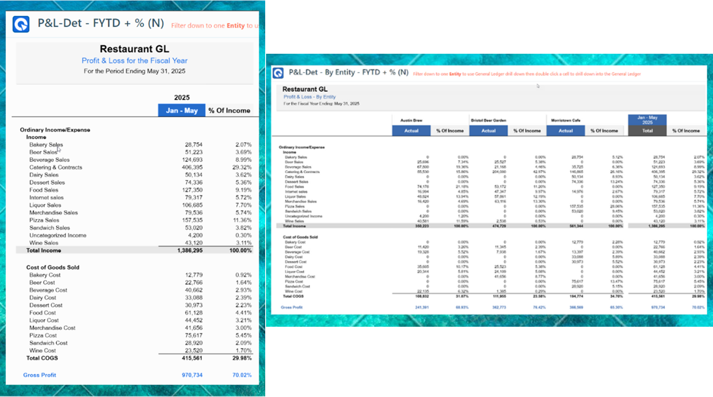
Task: Click the Cost of Goods Sold heading in left report
Action: click(53, 267)
